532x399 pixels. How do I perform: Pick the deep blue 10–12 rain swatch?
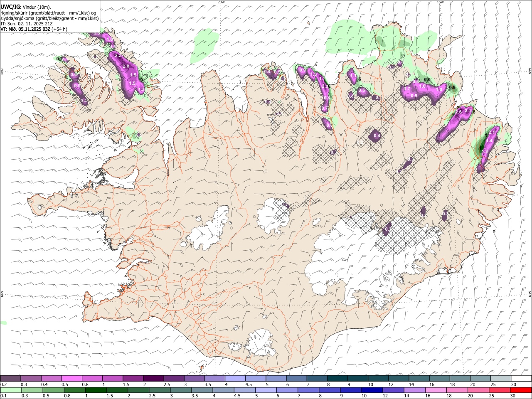tap(372, 390)
